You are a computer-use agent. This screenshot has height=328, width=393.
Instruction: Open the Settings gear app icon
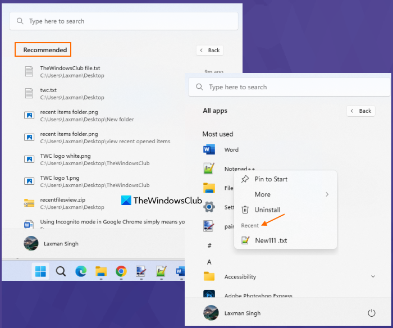(209, 207)
